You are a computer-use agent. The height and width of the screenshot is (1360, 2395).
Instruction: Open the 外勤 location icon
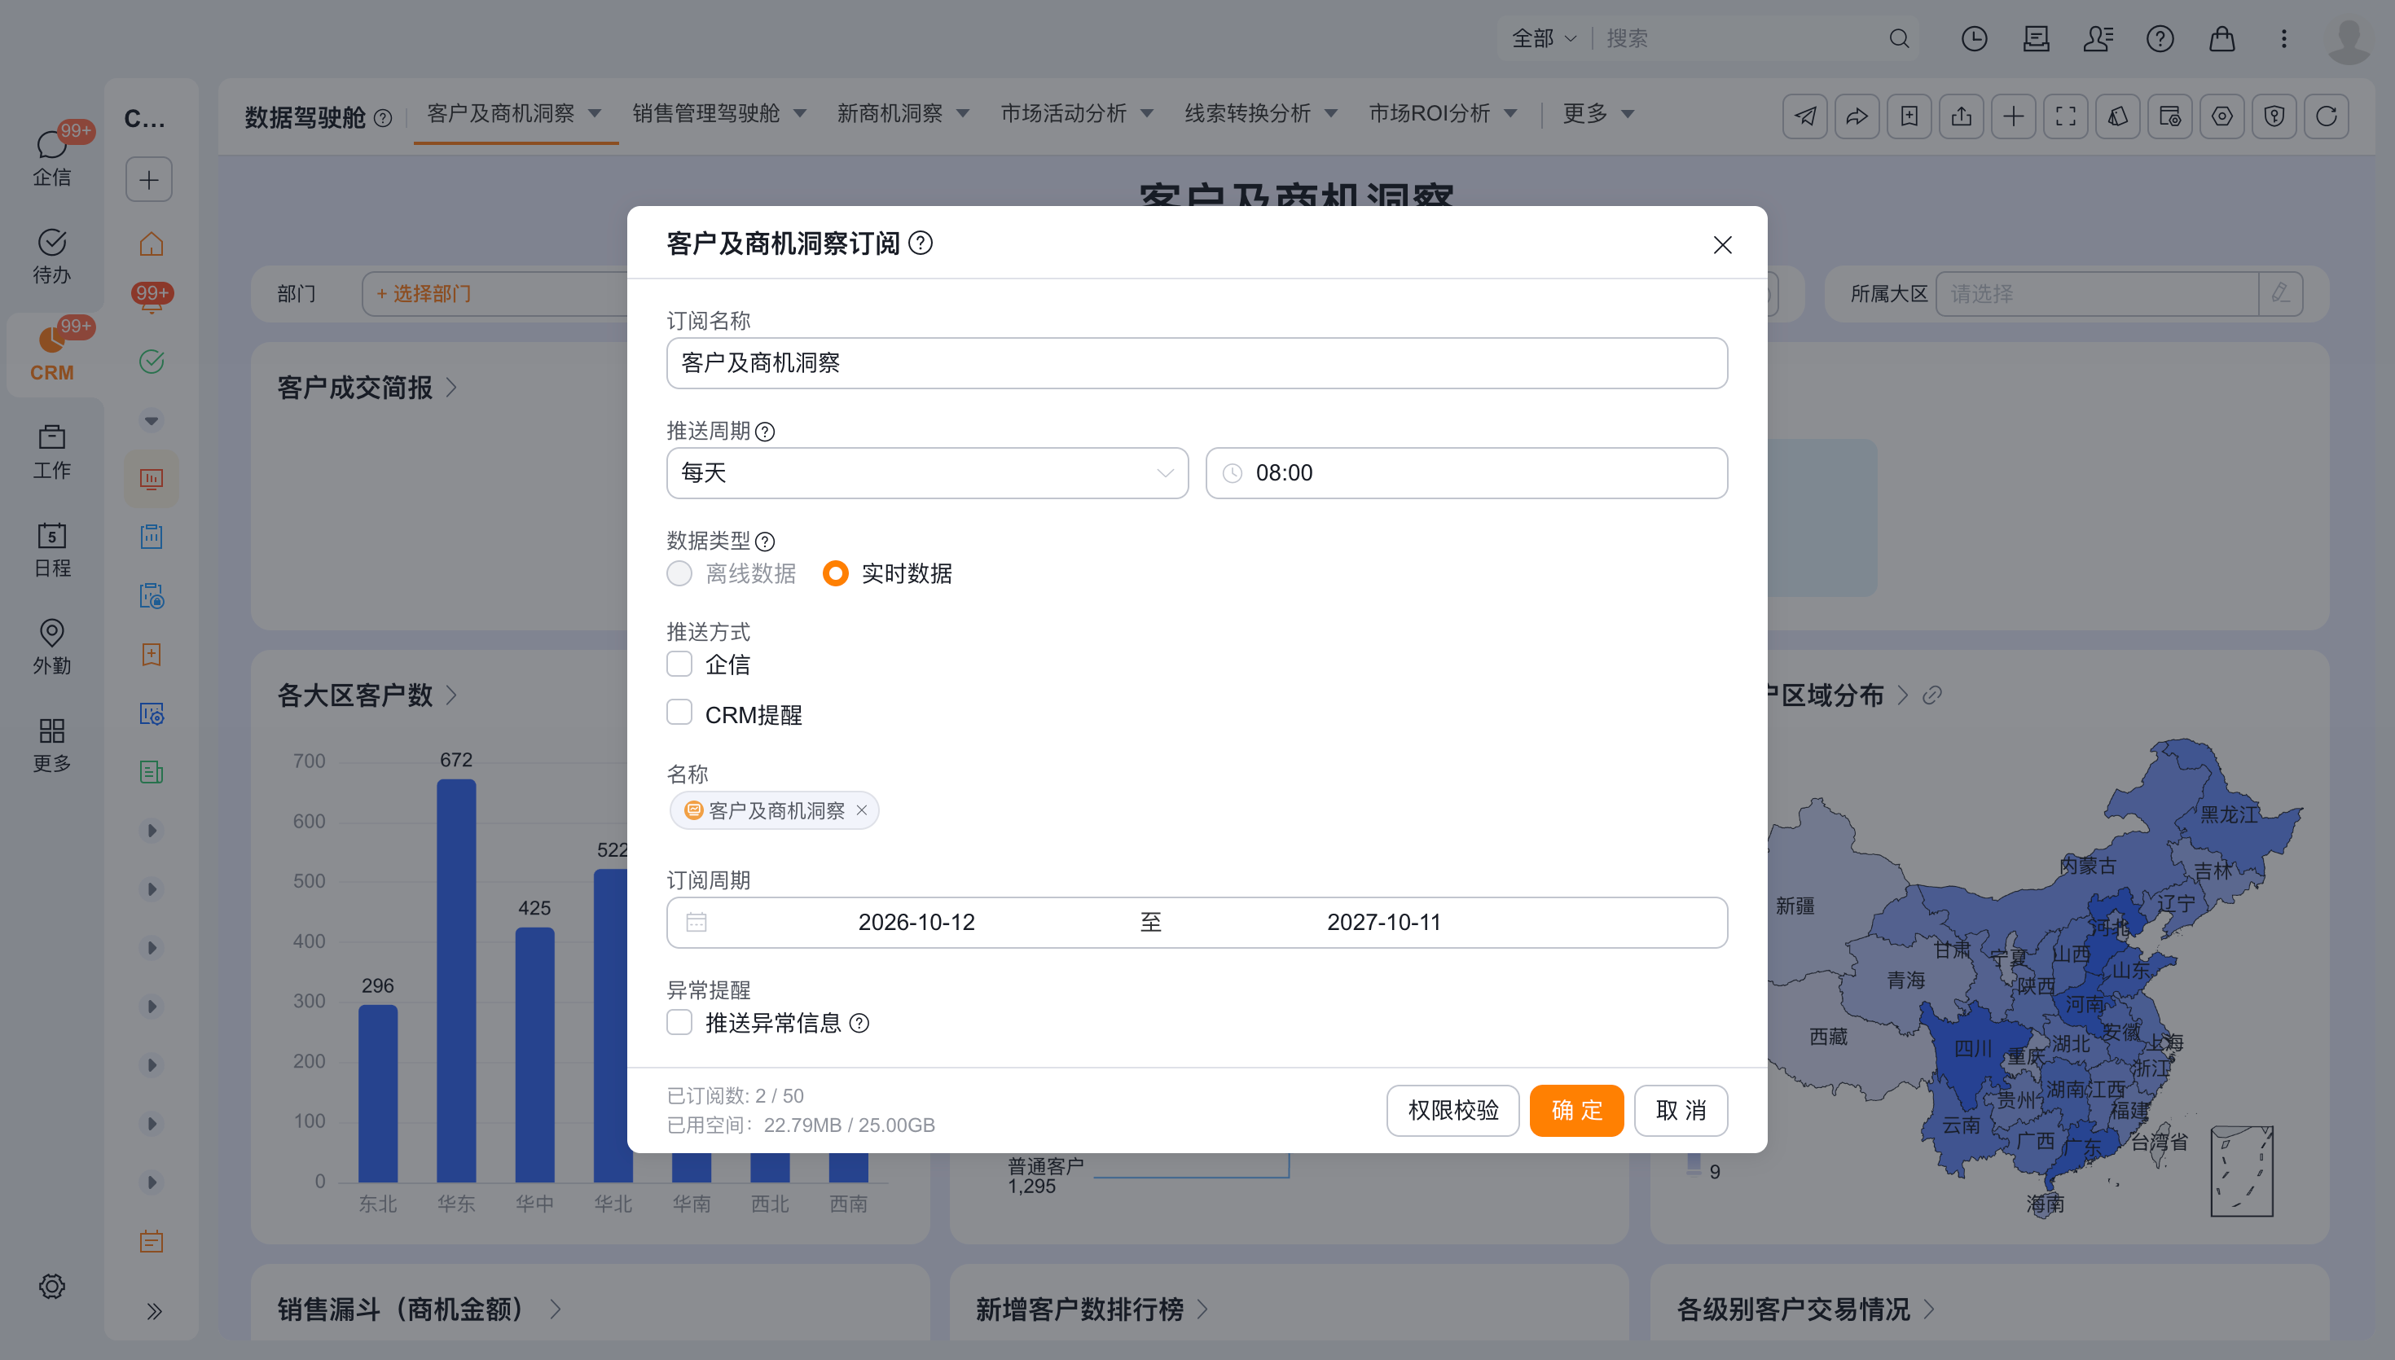pyautogui.click(x=51, y=634)
